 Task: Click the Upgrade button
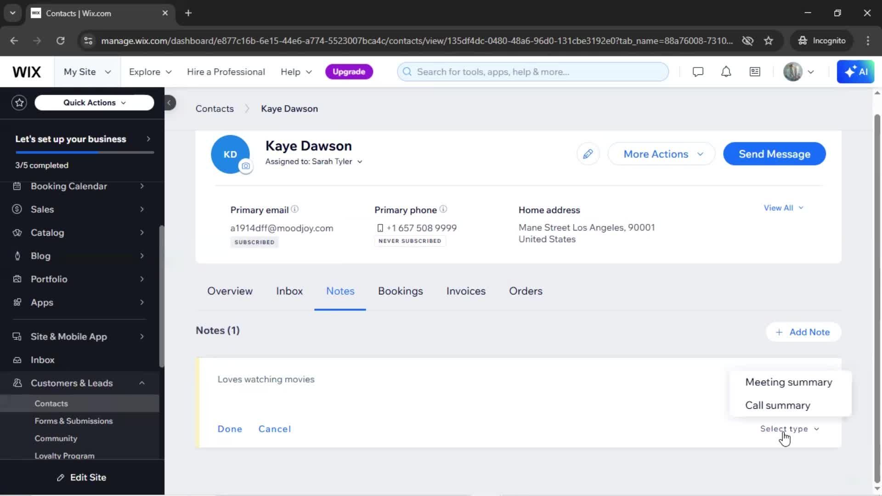pos(349,72)
